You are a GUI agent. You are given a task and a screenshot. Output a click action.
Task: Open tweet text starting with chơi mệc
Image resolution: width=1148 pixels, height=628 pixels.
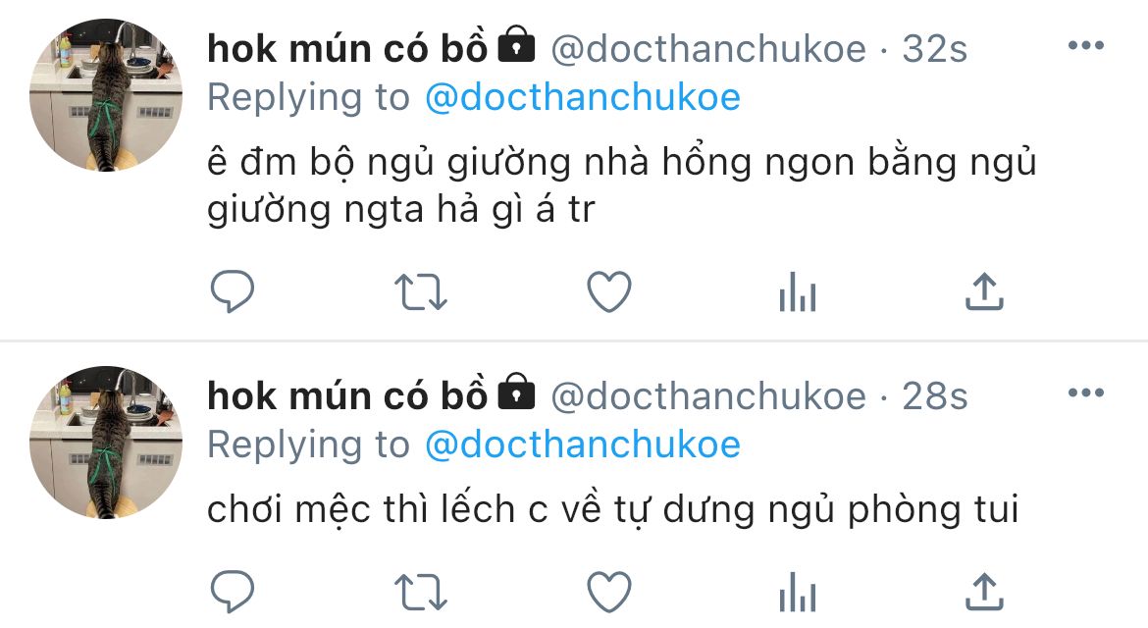coord(613,509)
